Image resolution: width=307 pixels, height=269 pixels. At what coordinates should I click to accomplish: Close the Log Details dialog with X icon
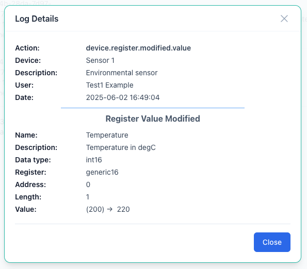(284, 19)
